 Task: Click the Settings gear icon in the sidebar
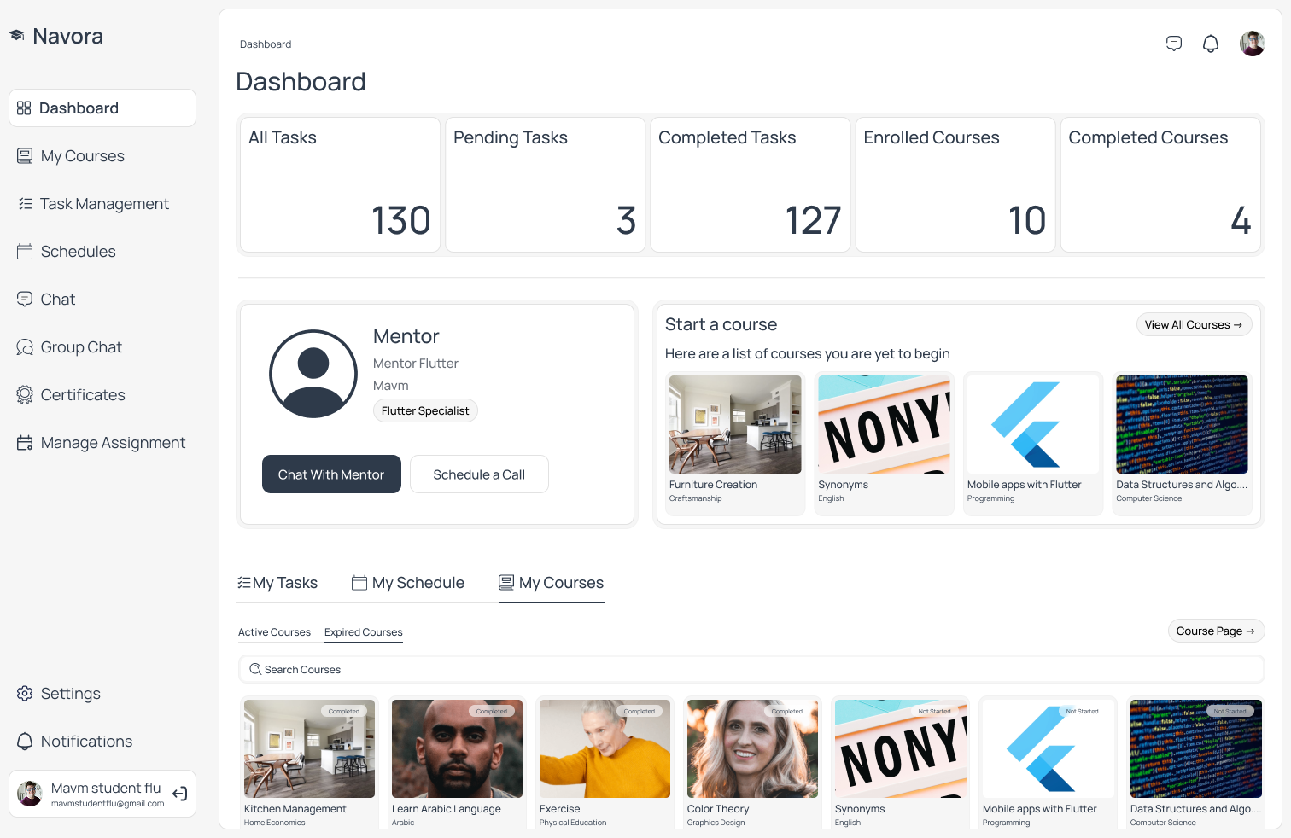click(25, 694)
